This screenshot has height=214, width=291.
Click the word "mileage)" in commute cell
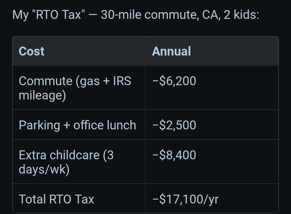pos(42,95)
